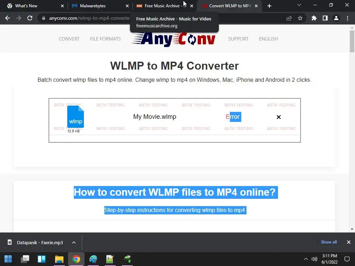355x266 pixels.
Task: Reload the AnyConv page
Action: coord(30,18)
